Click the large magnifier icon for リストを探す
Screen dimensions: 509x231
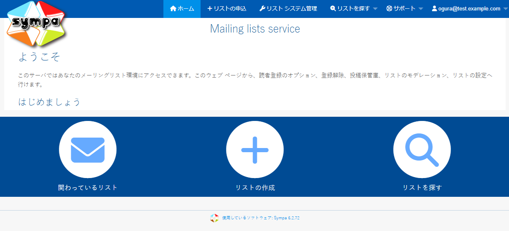click(422, 150)
